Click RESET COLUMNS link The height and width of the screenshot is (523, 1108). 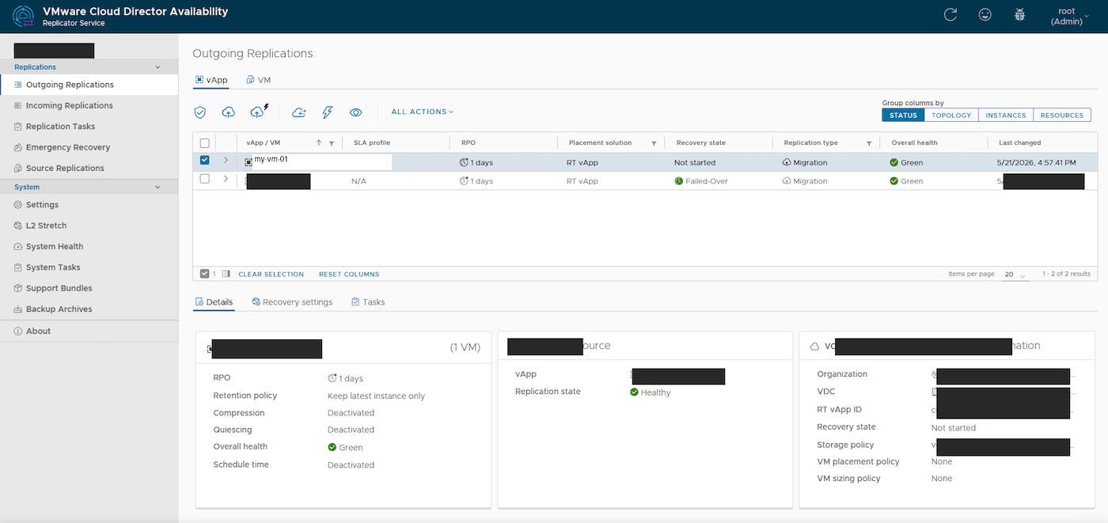[x=349, y=275]
